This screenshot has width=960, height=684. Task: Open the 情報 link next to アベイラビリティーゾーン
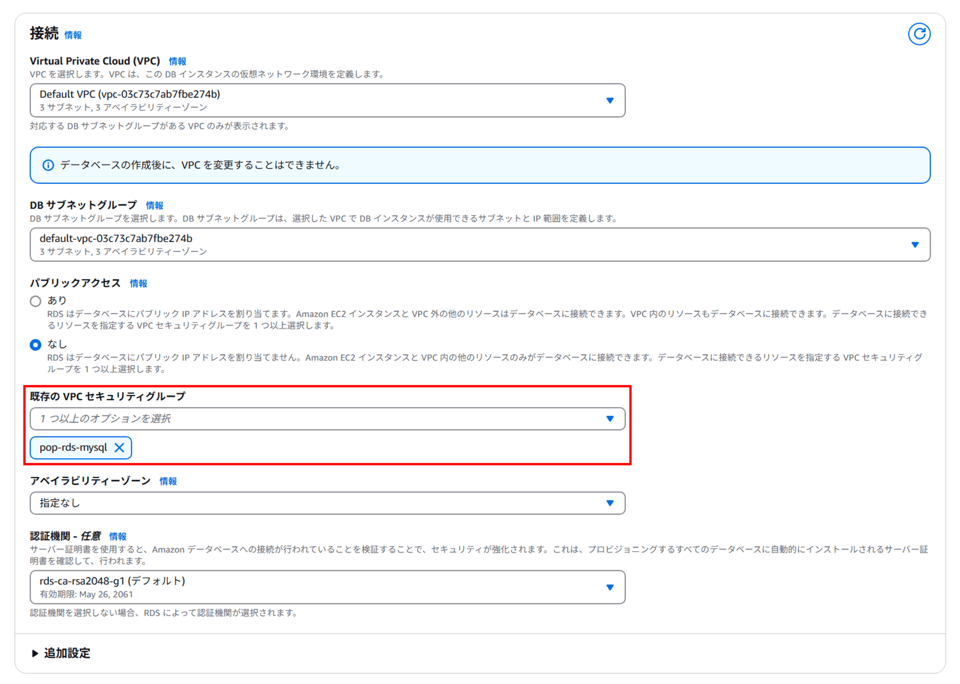point(168,481)
